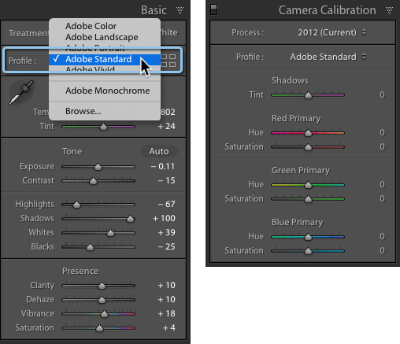The height and width of the screenshot is (344, 400).
Task: Click the Shadows Tint calibration slider
Action: tap(308, 95)
